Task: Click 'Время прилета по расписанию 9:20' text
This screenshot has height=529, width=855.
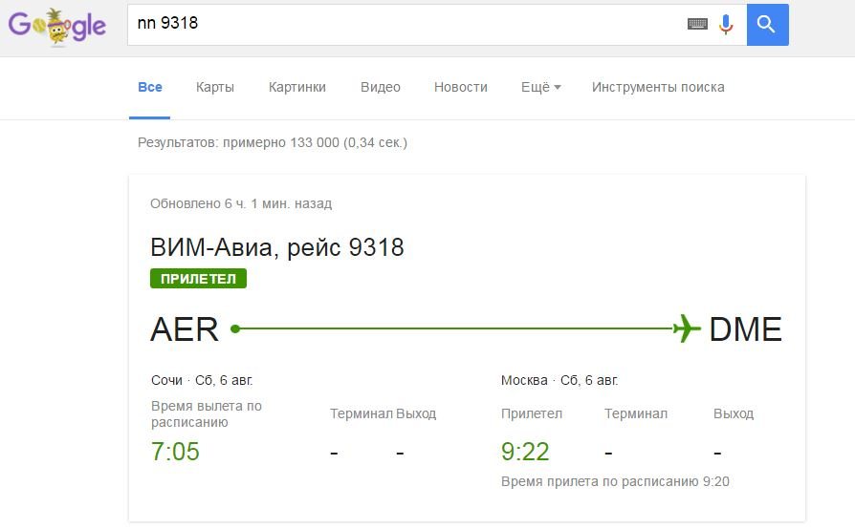Action: coord(615,481)
